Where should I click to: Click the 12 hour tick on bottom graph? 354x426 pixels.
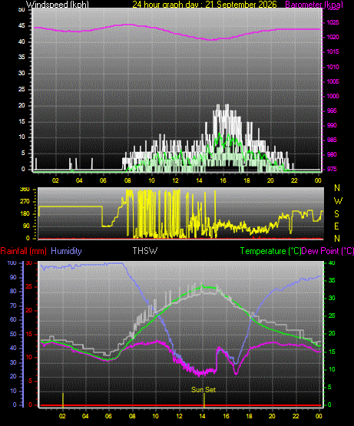pyautogui.click(x=179, y=416)
